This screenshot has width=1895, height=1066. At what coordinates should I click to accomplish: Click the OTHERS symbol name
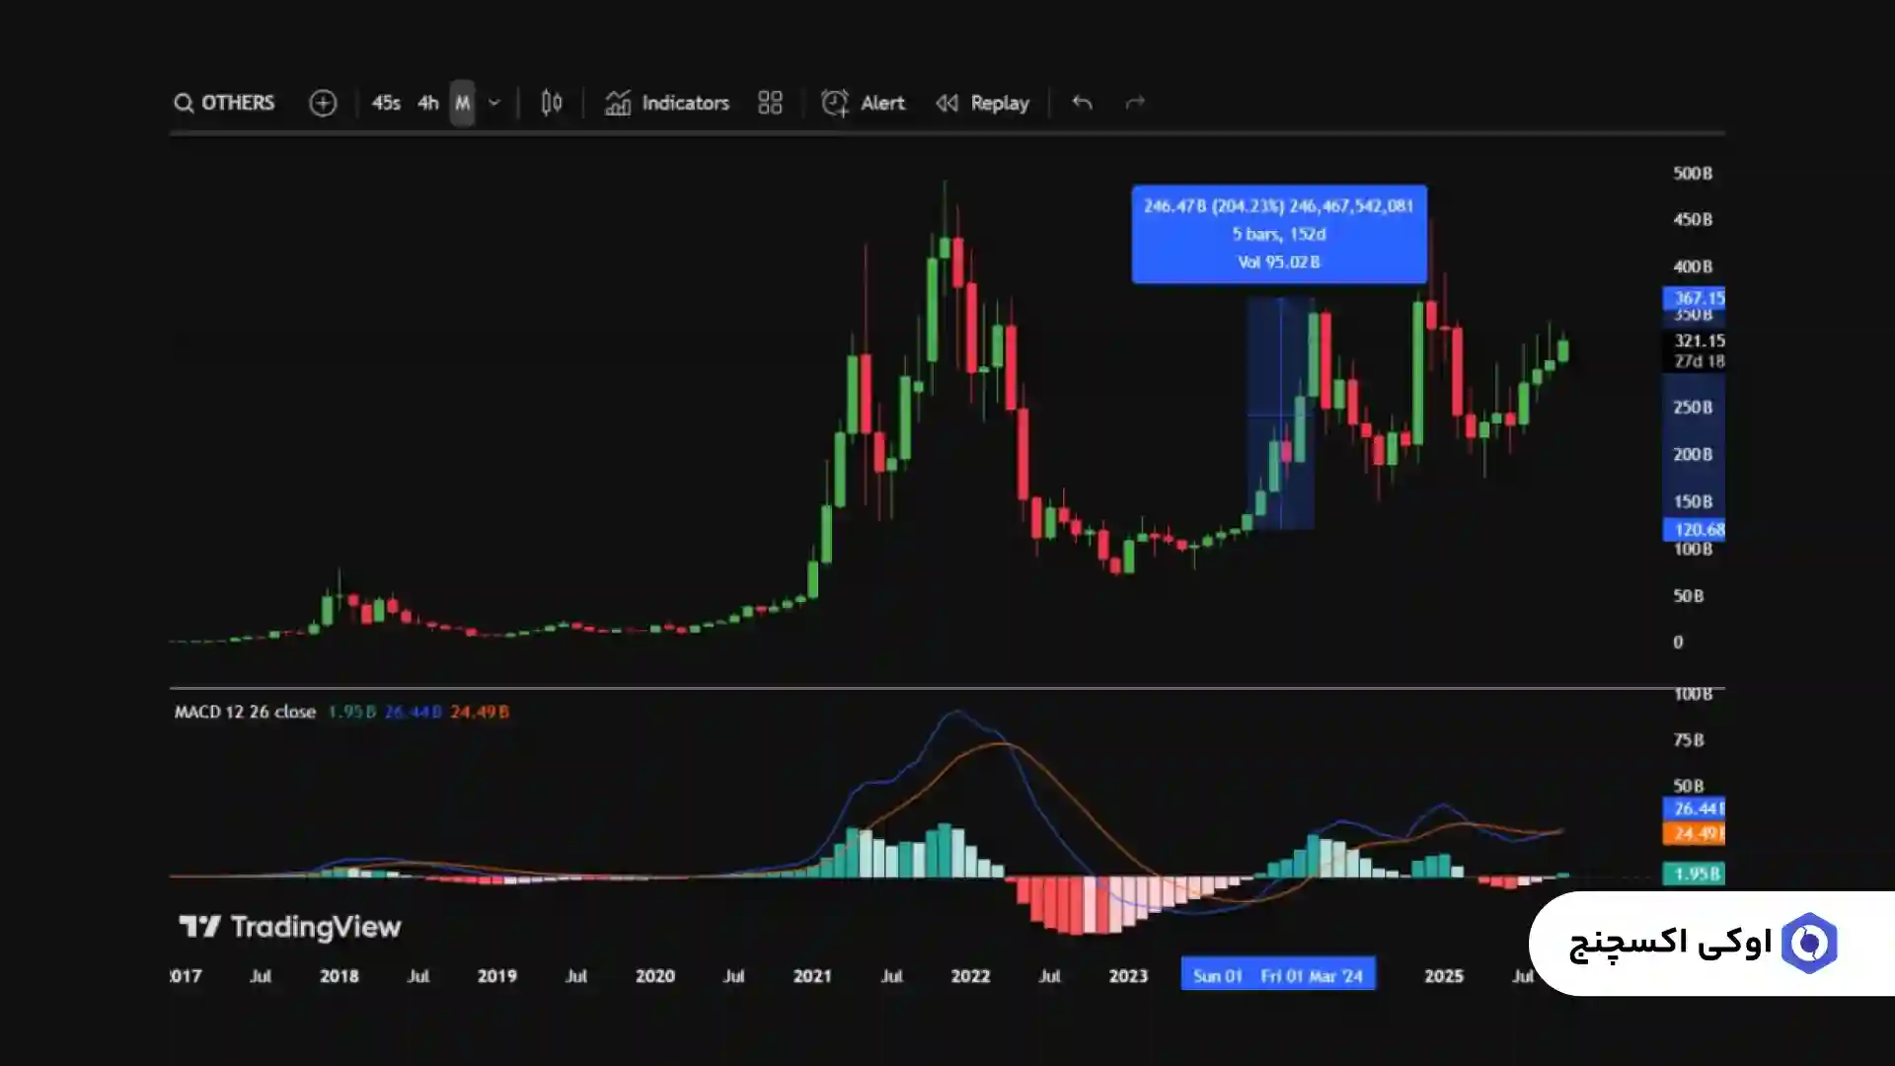238,103
